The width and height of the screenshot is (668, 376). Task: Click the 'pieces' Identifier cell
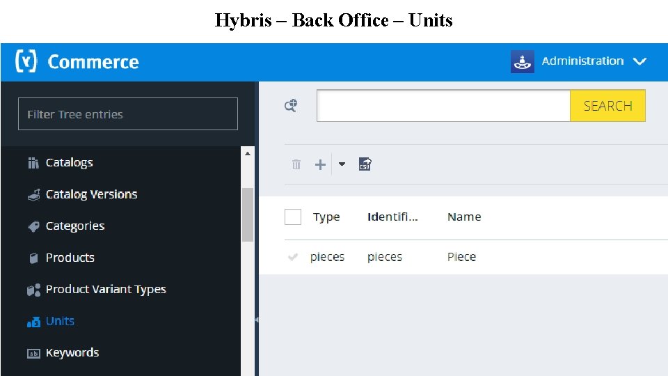385,257
